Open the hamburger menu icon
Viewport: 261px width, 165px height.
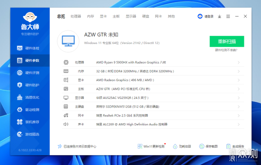[x=228, y=16]
